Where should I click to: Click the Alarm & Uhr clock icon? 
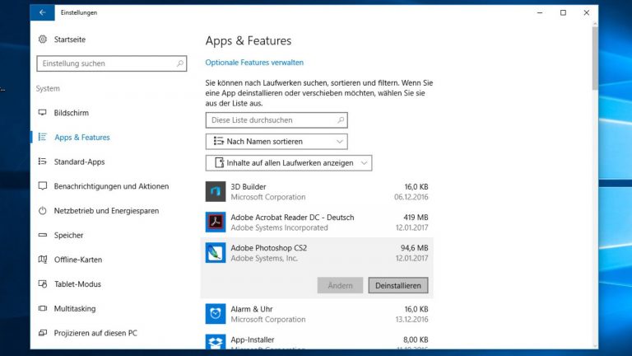pyautogui.click(x=216, y=313)
